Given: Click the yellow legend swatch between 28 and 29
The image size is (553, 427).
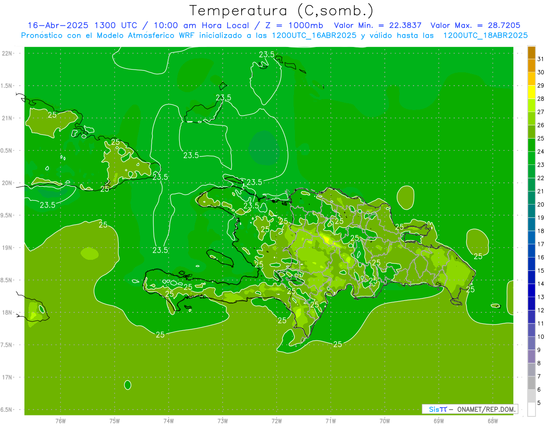Looking at the screenshot, I should (531, 92).
